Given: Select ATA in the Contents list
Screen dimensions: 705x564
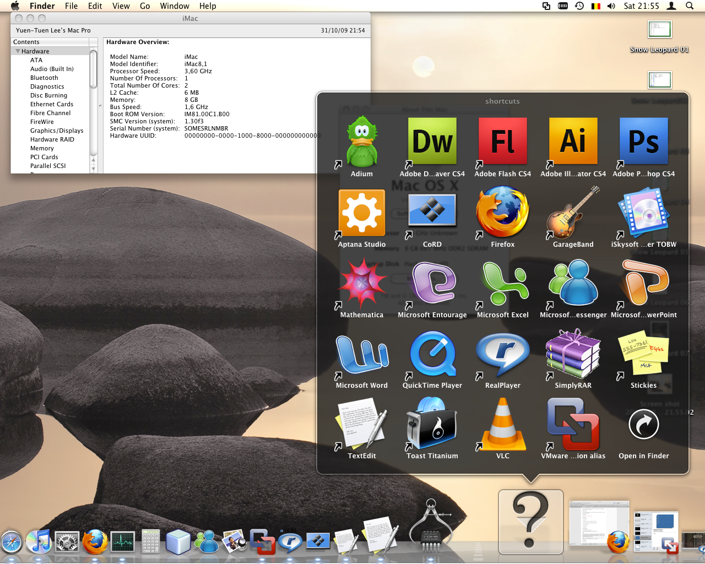Looking at the screenshot, I should click(x=36, y=60).
